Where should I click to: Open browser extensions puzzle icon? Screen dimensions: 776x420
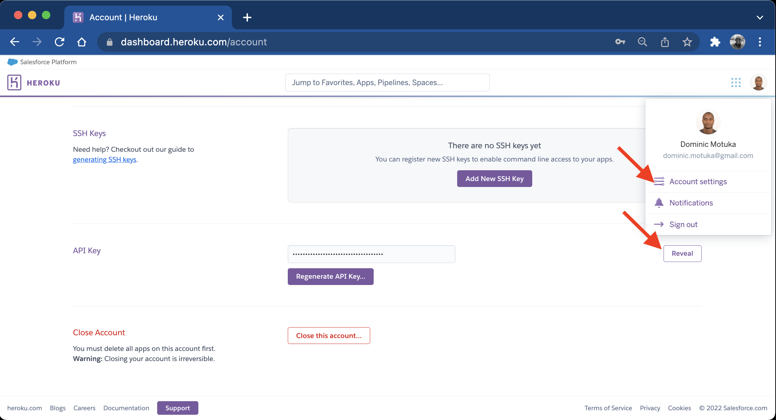(x=715, y=42)
